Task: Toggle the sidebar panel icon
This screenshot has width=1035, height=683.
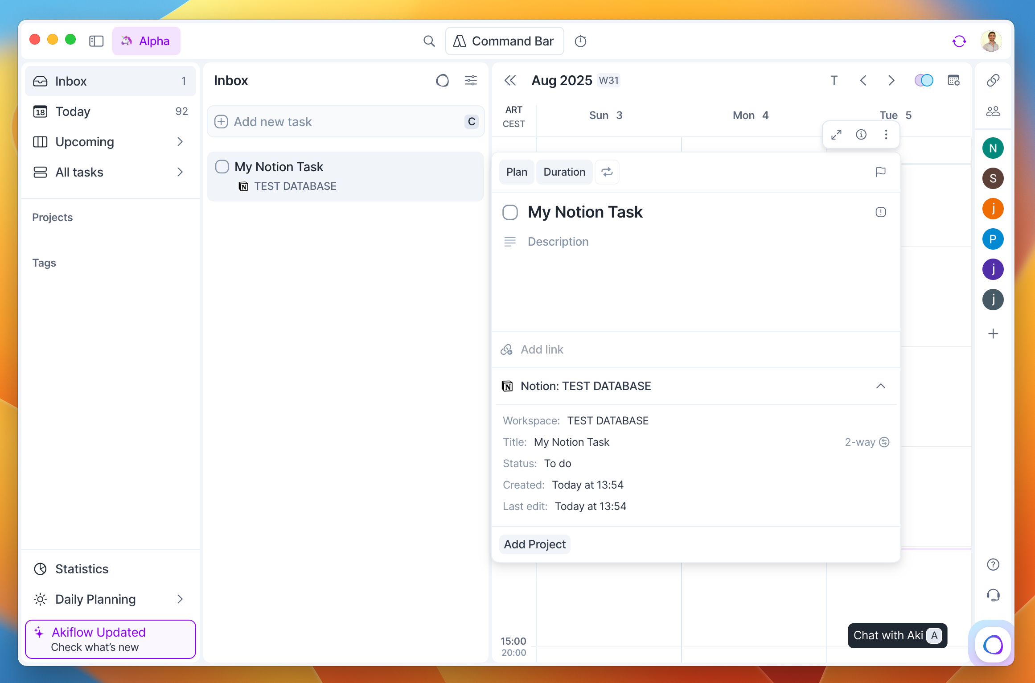Action: (x=96, y=41)
